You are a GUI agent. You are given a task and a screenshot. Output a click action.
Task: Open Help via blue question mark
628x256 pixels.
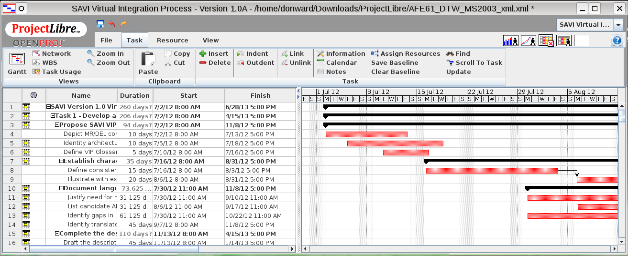coord(617,41)
